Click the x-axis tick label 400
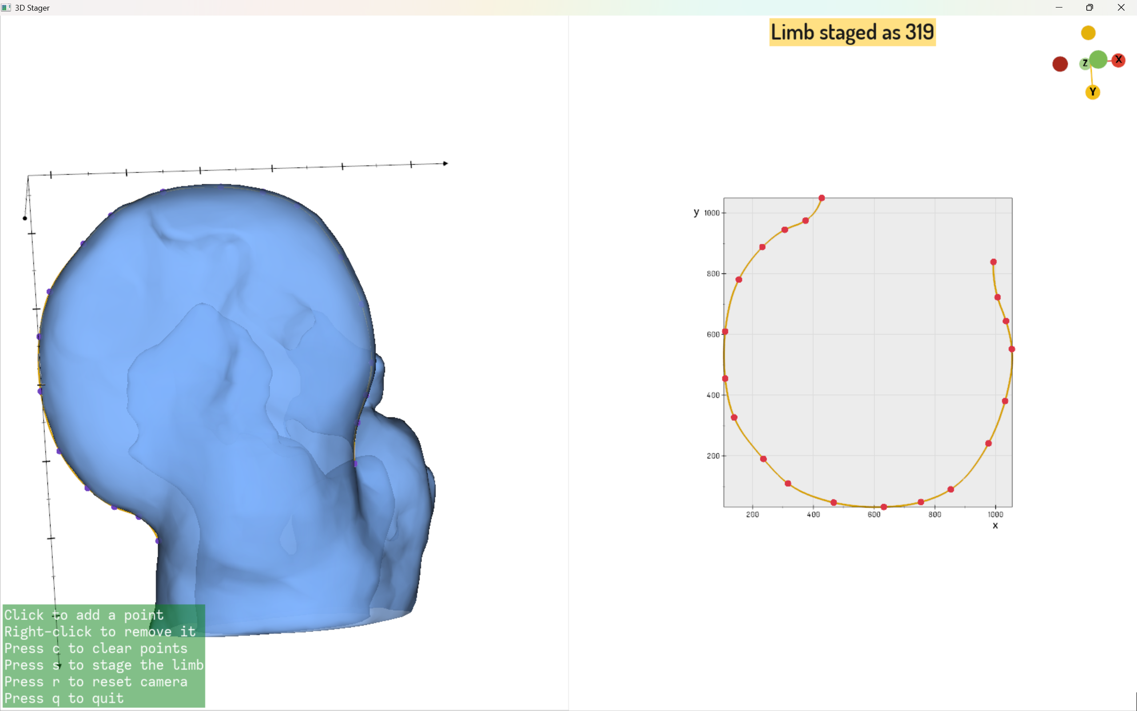 [813, 514]
